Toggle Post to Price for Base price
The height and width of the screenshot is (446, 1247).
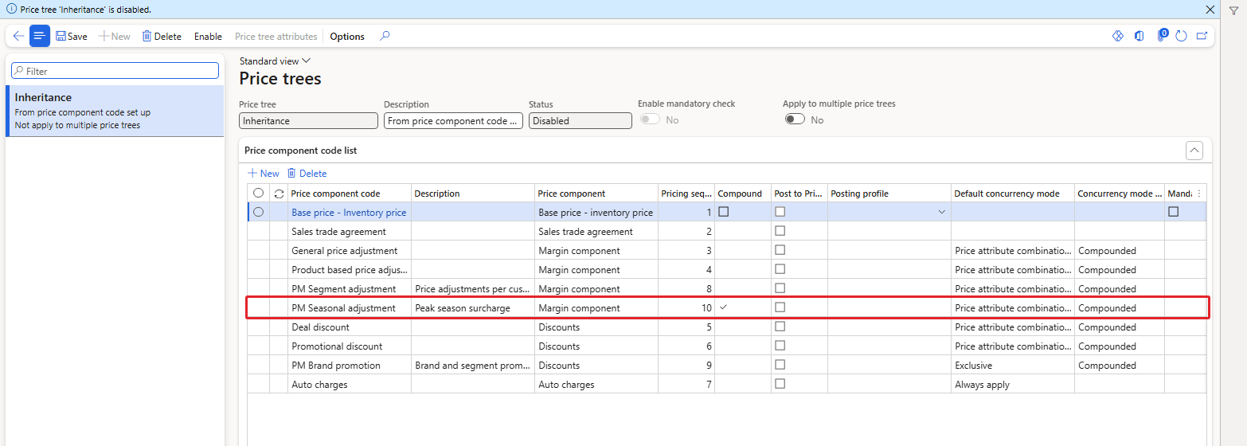tap(780, 212)
